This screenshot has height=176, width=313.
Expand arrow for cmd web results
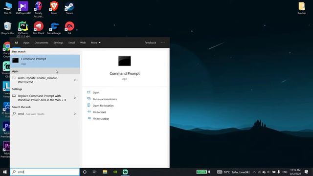(75, 114)
